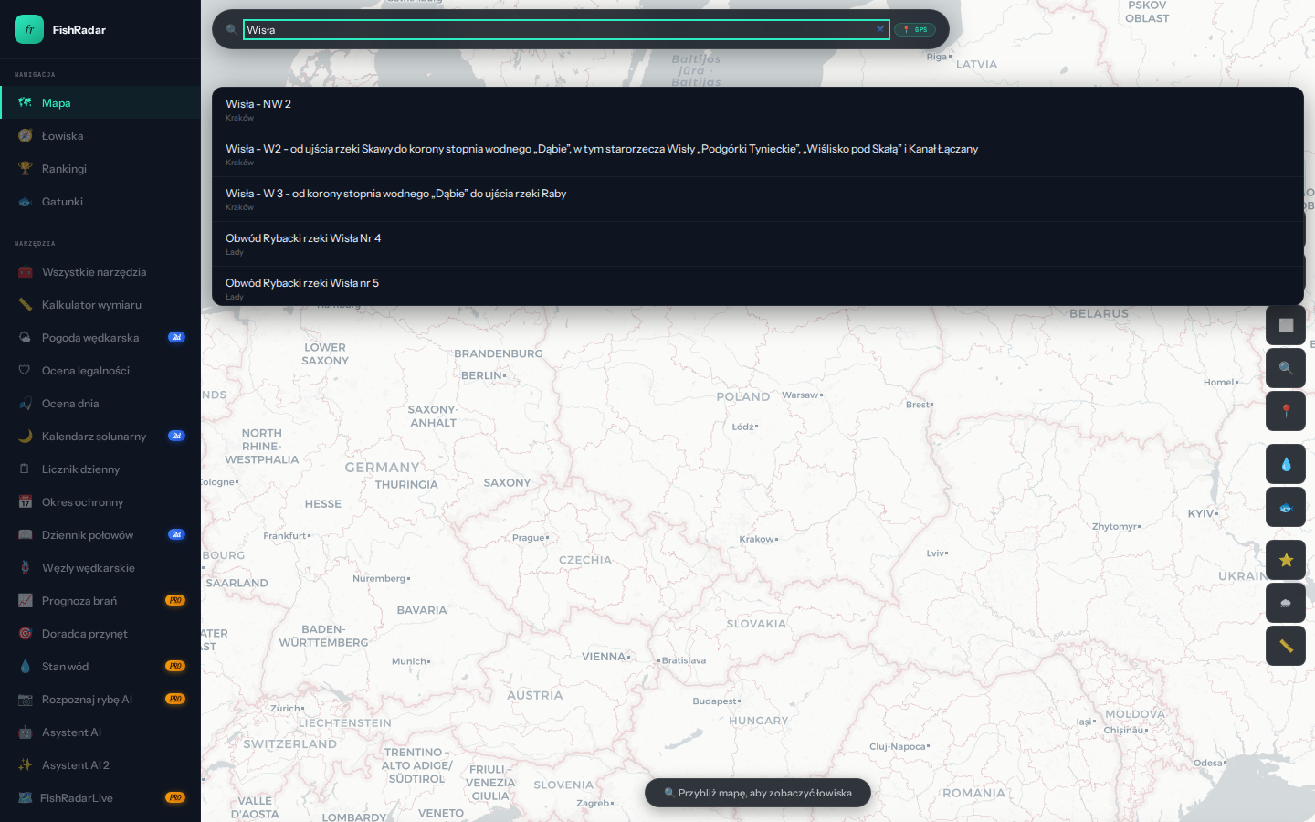Open Łowiska in the sidebar

click(62, 136)
